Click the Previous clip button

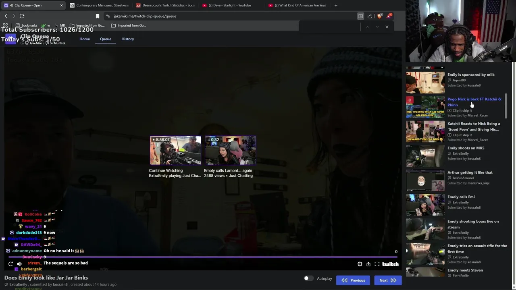click(x=353, y=280)
